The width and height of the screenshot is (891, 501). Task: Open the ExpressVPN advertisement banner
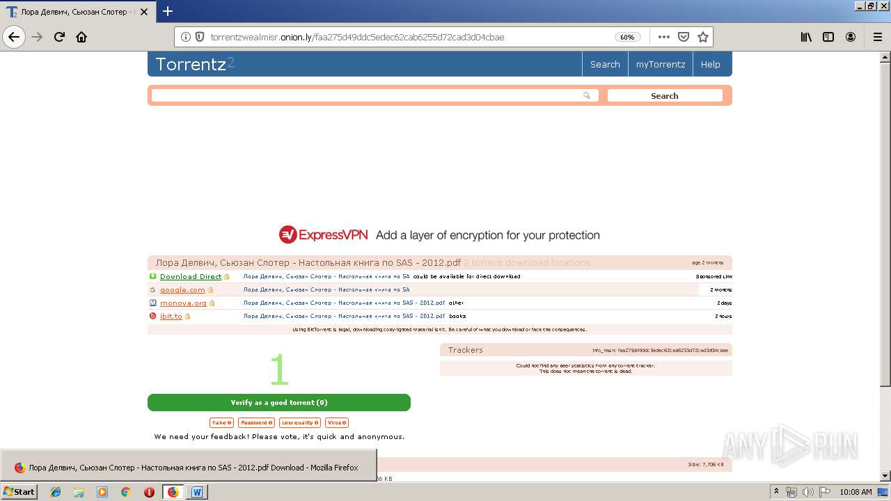[439, 235]
